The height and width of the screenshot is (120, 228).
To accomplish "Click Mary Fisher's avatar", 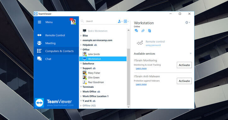I will (84, 73).
